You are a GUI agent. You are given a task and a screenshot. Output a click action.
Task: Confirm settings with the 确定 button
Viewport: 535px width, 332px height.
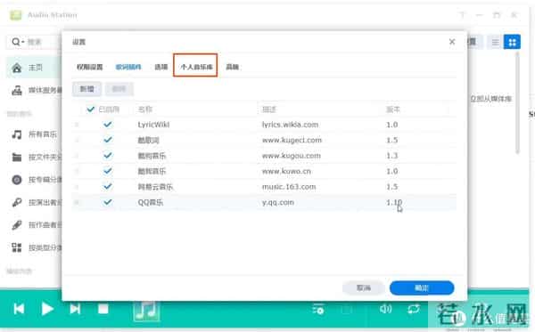[422, 288]
